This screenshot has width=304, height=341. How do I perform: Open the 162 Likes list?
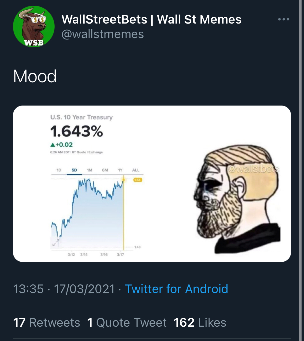pos(200,322)
